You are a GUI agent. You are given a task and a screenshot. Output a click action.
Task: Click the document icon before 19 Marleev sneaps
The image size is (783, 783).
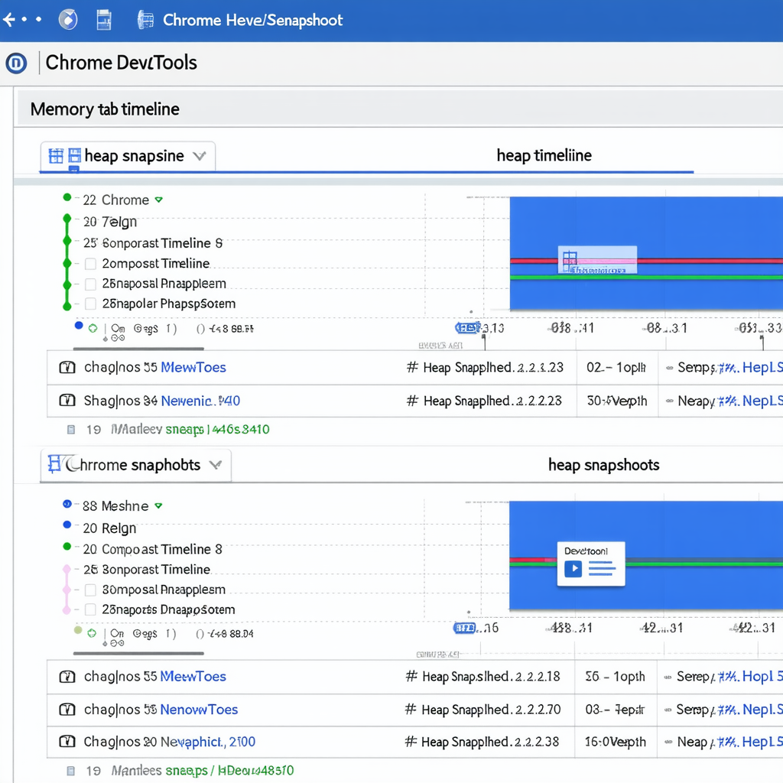[71, 430]
